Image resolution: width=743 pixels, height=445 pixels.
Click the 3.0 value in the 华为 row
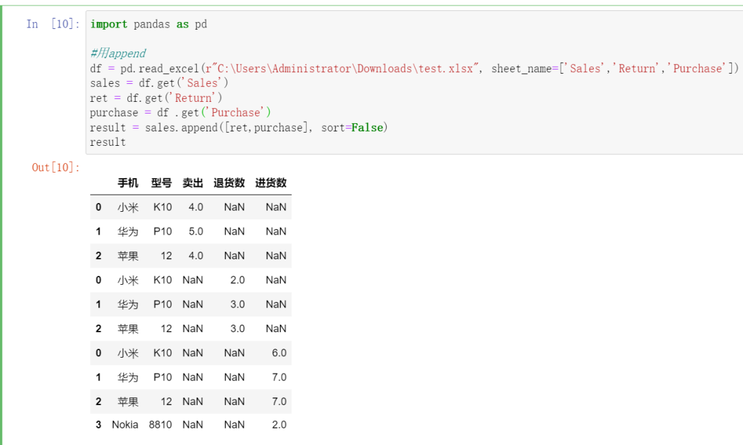coord(237,304)
